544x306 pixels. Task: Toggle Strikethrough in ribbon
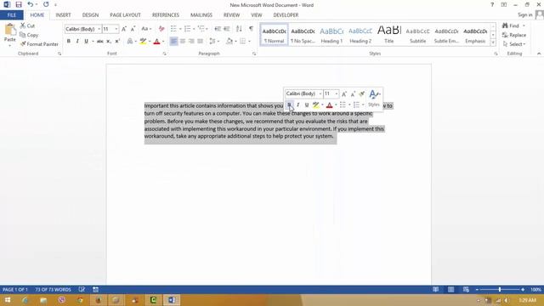point(100,42)
